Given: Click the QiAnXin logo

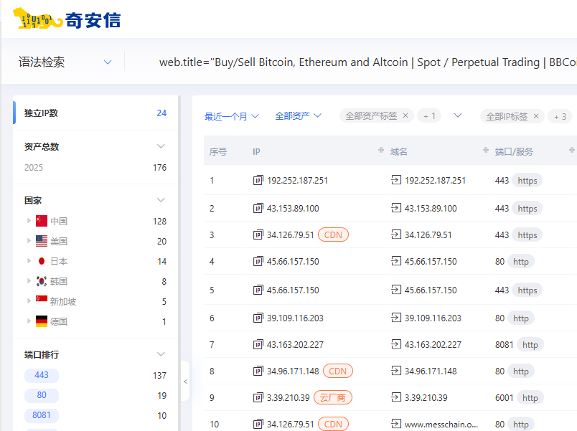Looking at the screenshot, I should point(67,19).
